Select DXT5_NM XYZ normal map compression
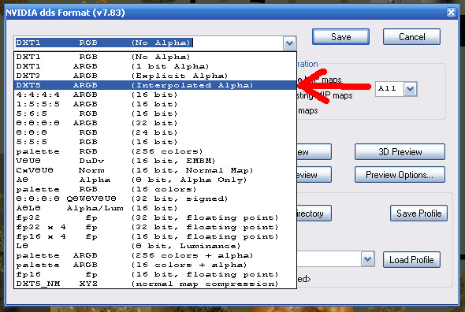Image resolution: width=465 pixels, height=312 pixels. point(155,284)
